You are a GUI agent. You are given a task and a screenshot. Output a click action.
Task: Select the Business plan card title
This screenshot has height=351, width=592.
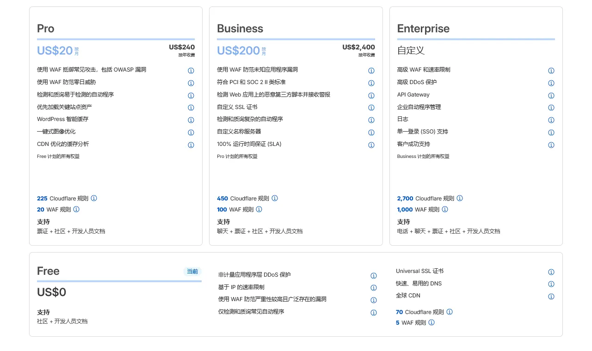(x=240, y=29)
